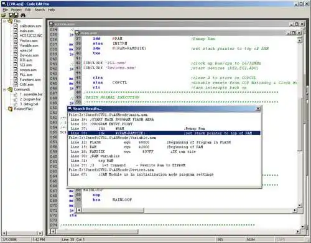Click the NUM indicator in status bar
Viewport: 311px width, 243px height.
coord(251,239)
